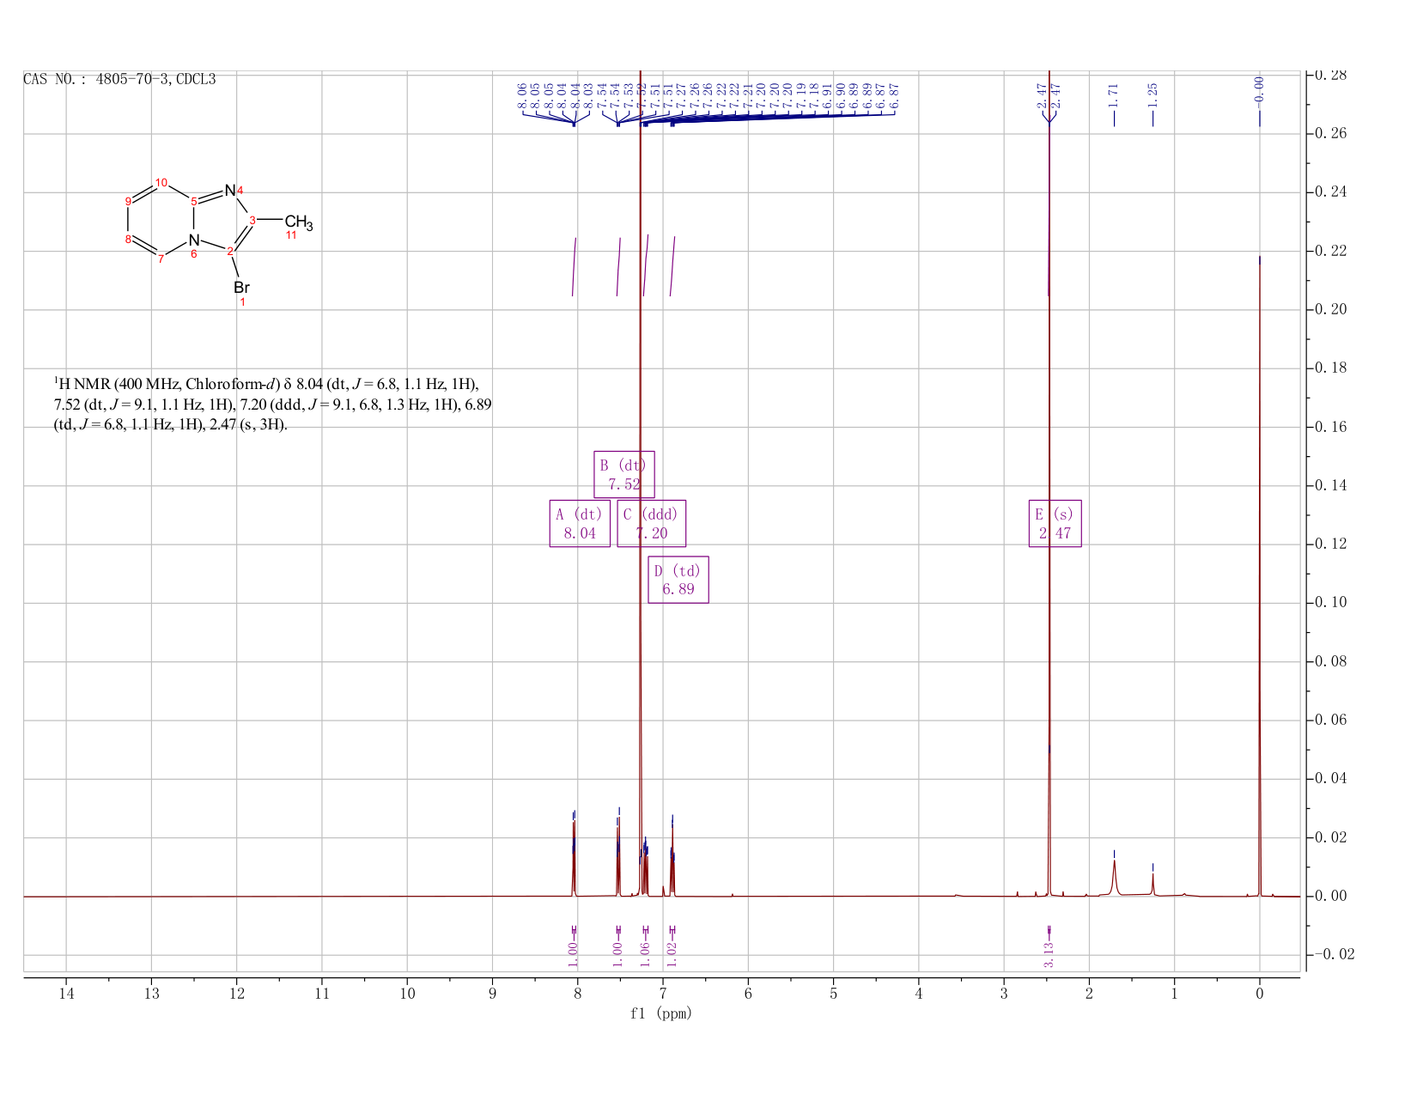Click the N4 atom in the structure

[229, 190]
